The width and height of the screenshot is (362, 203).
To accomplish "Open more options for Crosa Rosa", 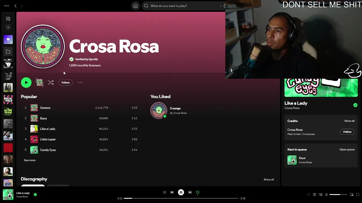I will 80,82.
